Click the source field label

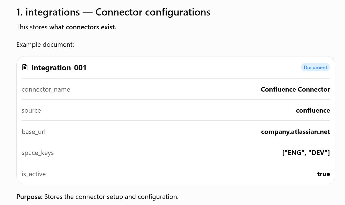click(x=31, y=110)
